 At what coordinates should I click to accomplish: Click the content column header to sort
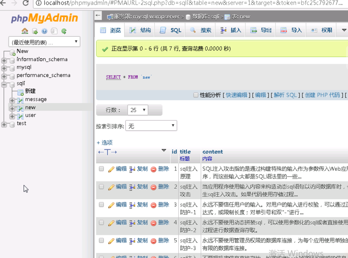(x=213, y=152)
